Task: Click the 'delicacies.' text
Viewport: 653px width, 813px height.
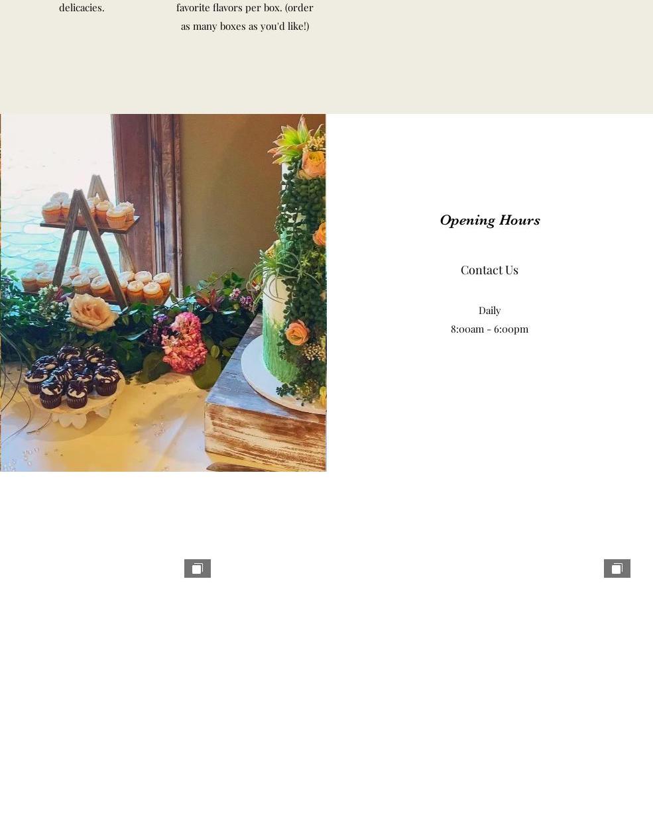Action: [x=82, y=7]
